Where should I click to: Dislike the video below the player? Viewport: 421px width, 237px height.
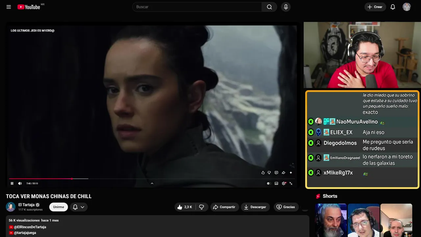pyautogui.click(x=202, y=207)
